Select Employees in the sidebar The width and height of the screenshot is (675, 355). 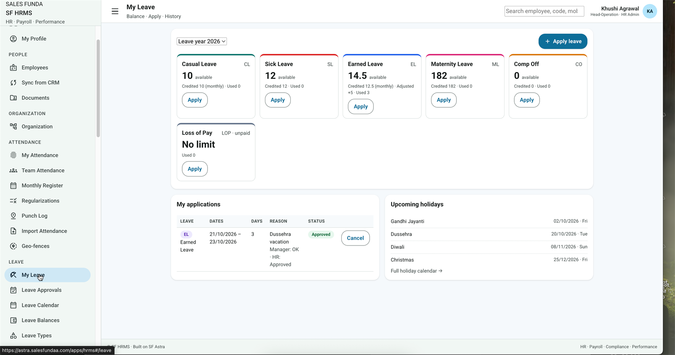[x=48, y=68]
